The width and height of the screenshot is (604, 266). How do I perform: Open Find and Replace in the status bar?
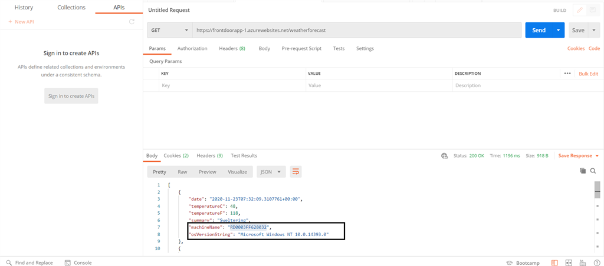click(x=29, y=263)
